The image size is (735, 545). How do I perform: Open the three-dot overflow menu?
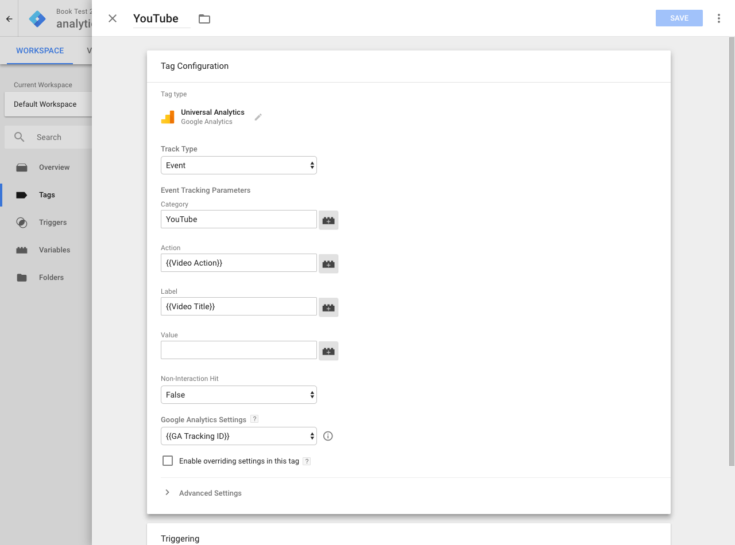pyautogui.click(x=719, y=18)
